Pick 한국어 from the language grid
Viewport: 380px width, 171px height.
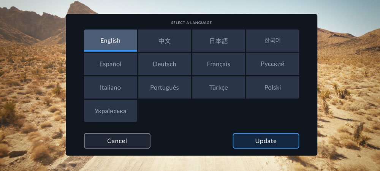[x=272, y=40]
